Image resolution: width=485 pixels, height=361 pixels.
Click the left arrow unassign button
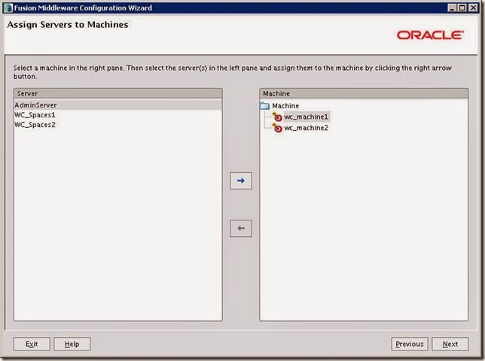[x=241, y=229]
